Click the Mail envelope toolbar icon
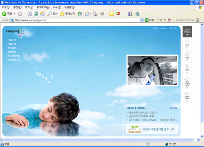The width and height of the screenshot is (204, 147). tap(87, 14)
